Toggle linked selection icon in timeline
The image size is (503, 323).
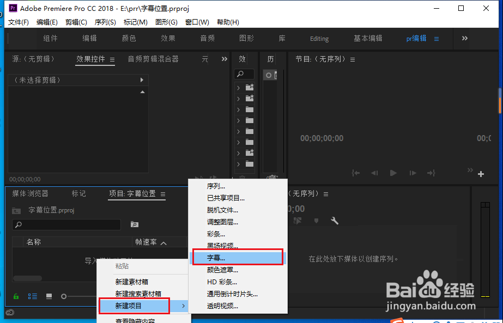298,221
